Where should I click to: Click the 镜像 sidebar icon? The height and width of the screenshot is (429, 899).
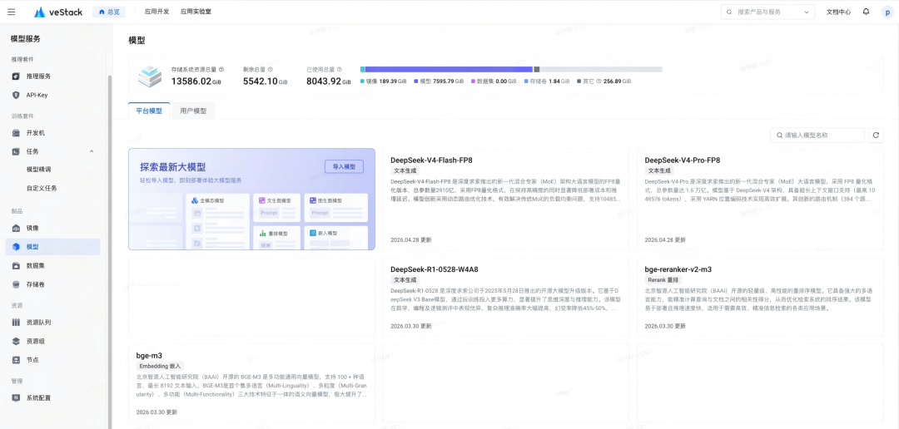click(16, 228)
